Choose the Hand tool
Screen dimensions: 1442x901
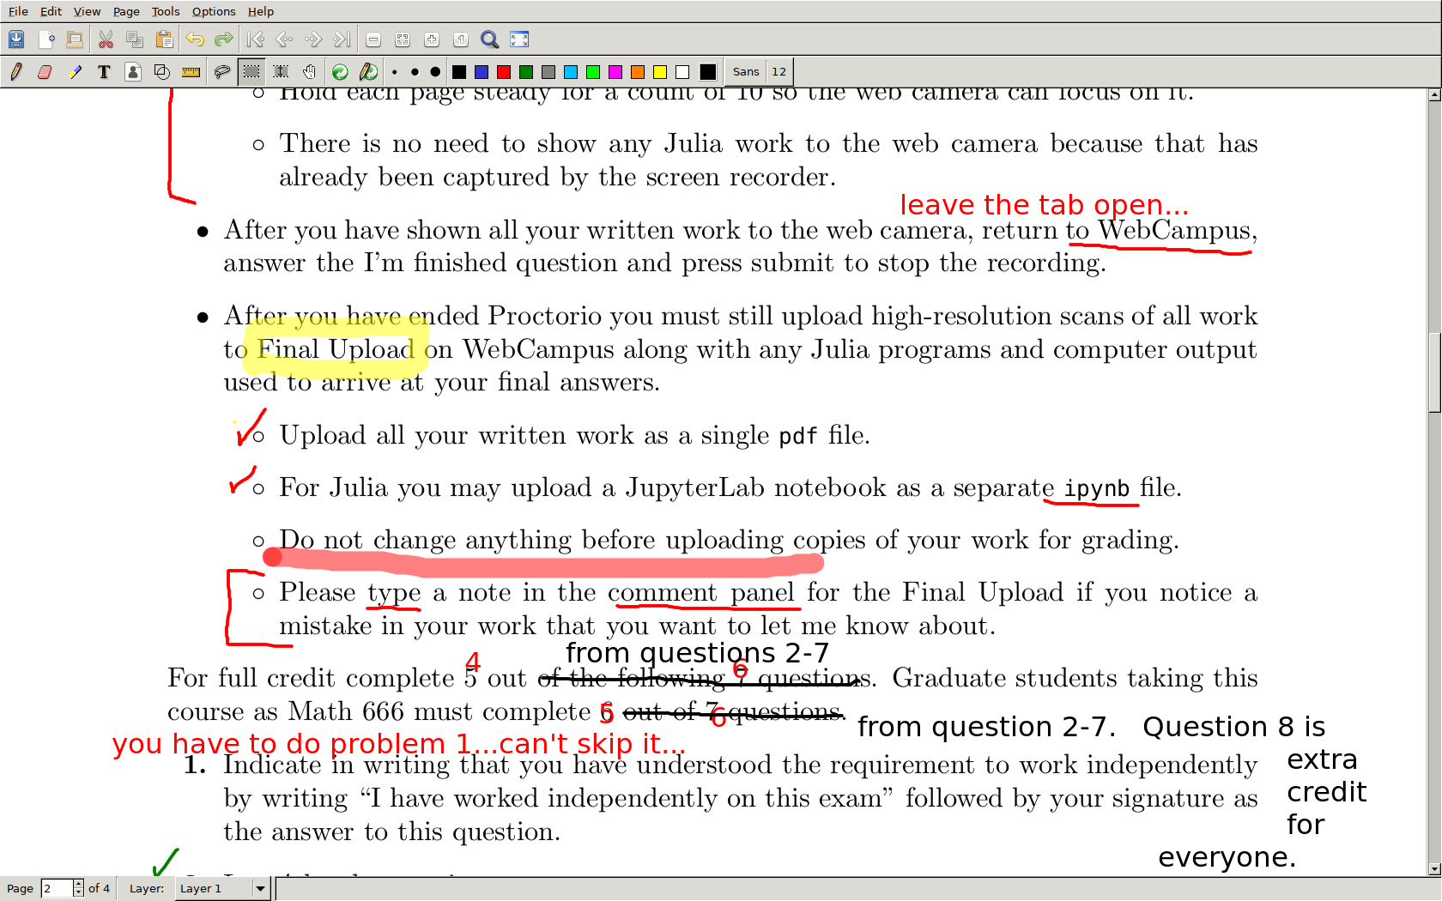pos(309,72)
